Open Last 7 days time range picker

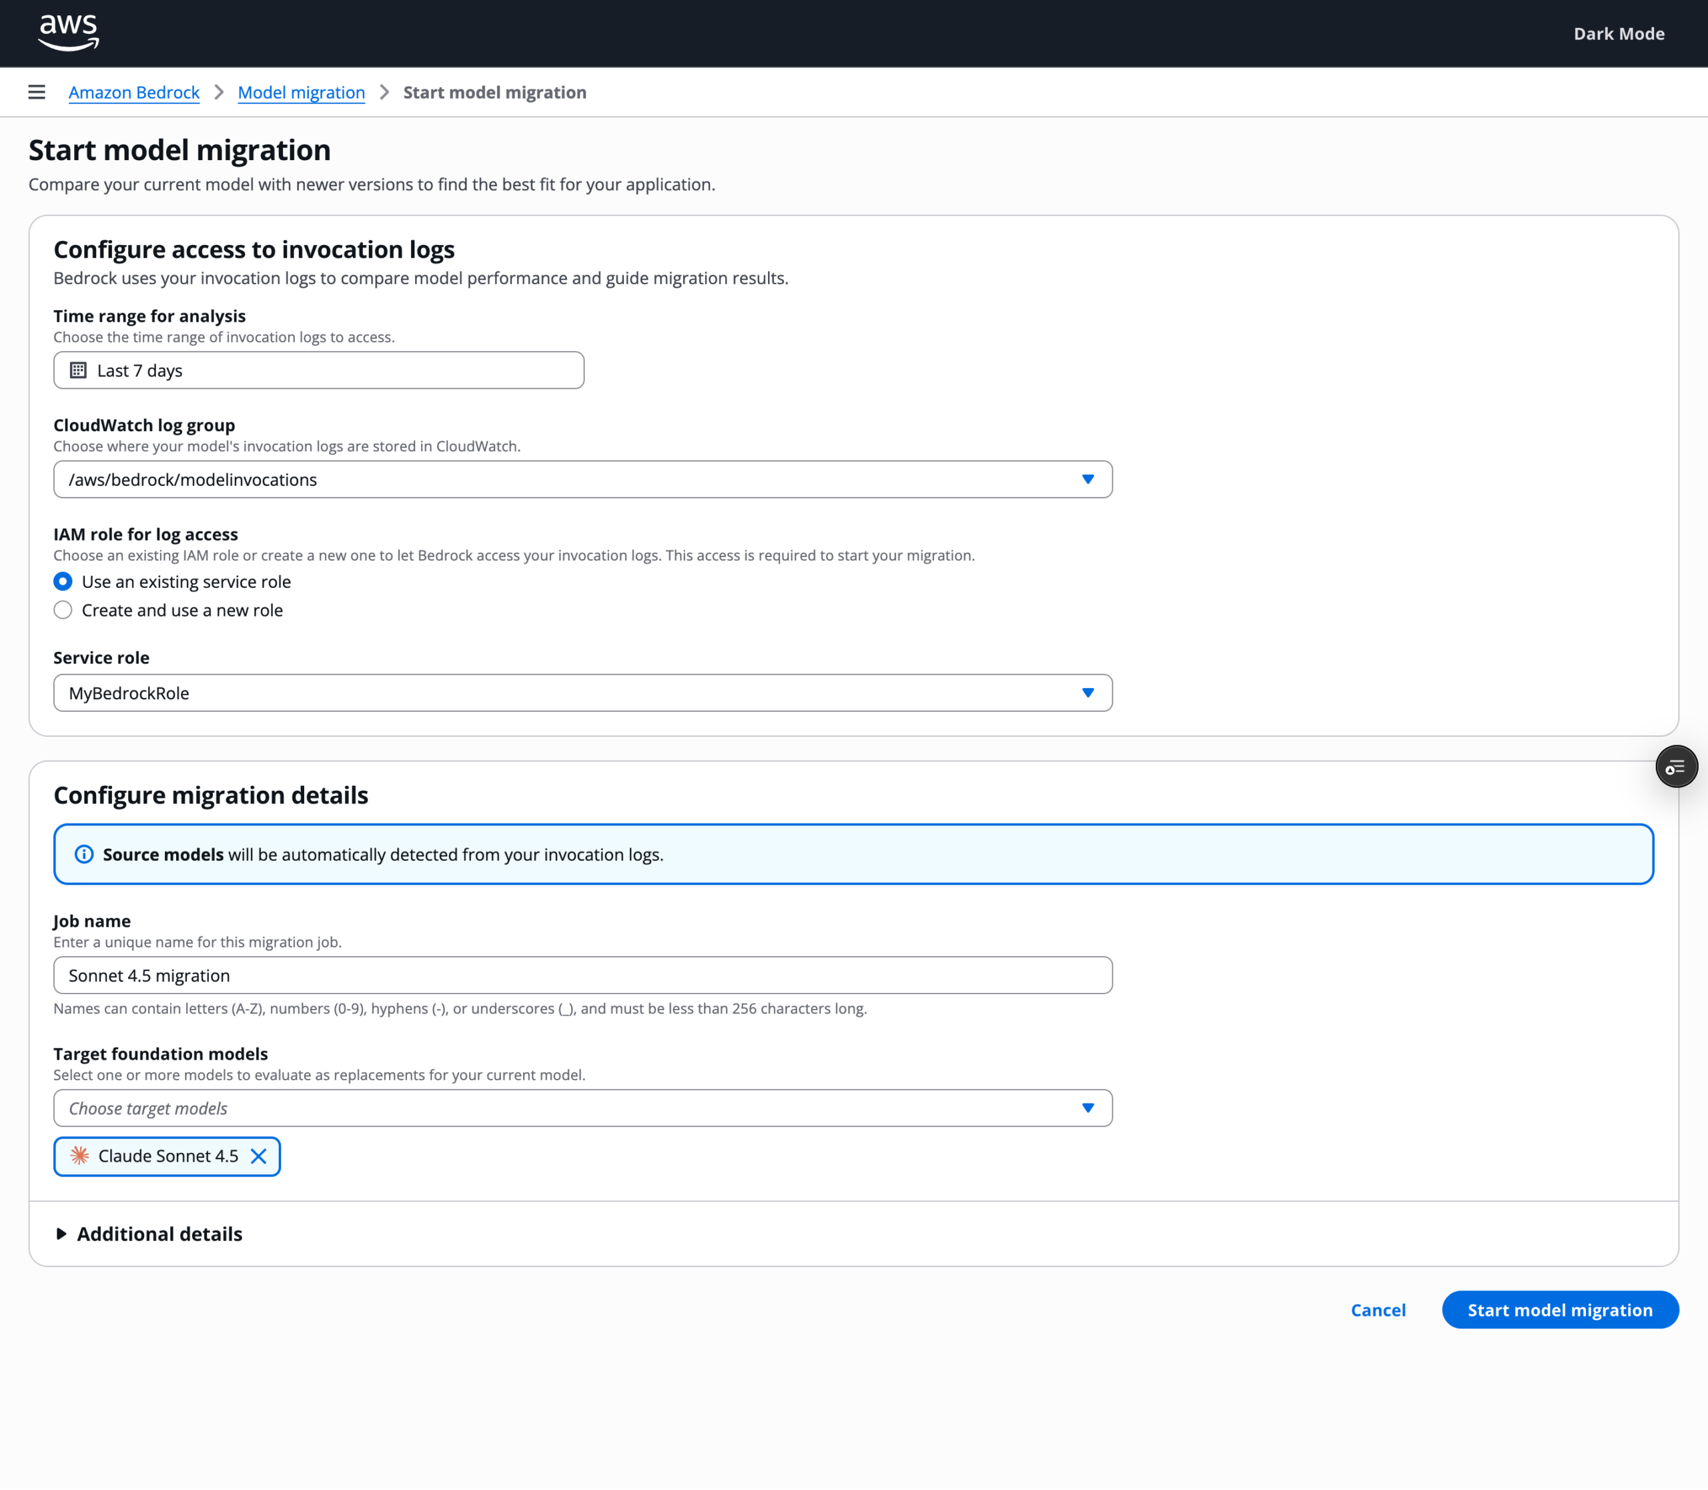tap(318, 370)
